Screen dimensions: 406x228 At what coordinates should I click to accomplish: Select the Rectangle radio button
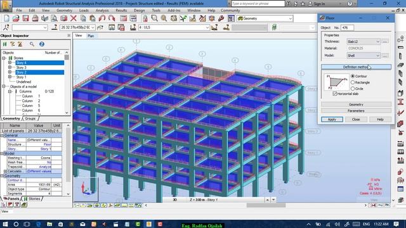pos(353,82)
